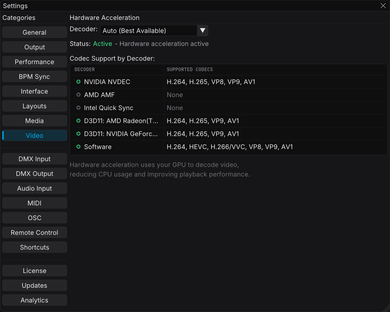
Task: Switch to the Output category
Action: click(35, 47)
